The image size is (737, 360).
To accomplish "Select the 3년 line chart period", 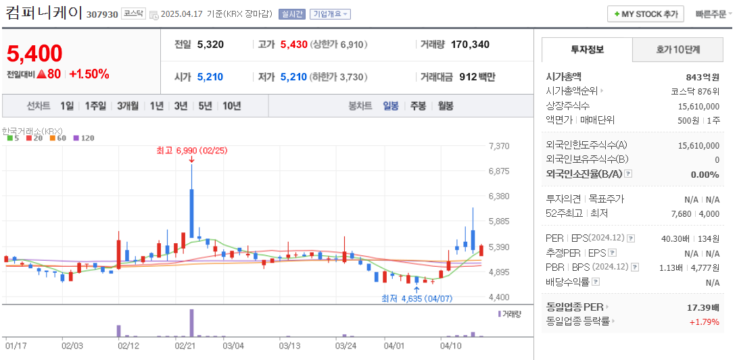I will pyautogui.click(x=181, y=106).
